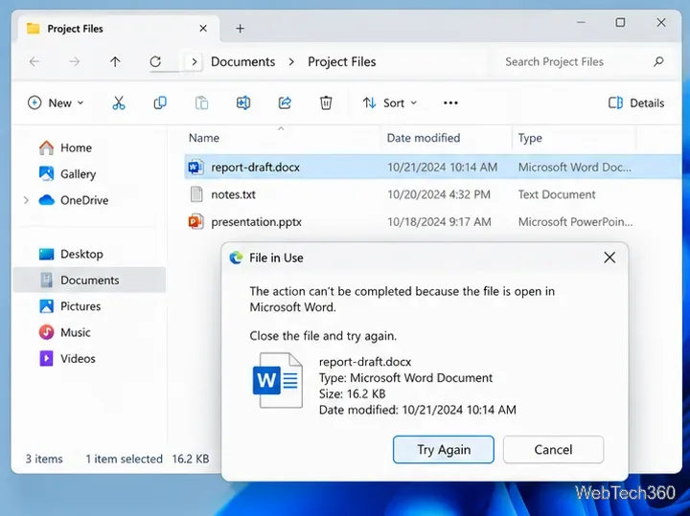Click the Paste clipboard icon
690x516 pixels.
pos(201,102)
